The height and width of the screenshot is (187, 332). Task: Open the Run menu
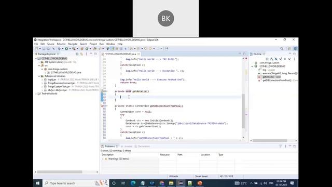[102, 44]
